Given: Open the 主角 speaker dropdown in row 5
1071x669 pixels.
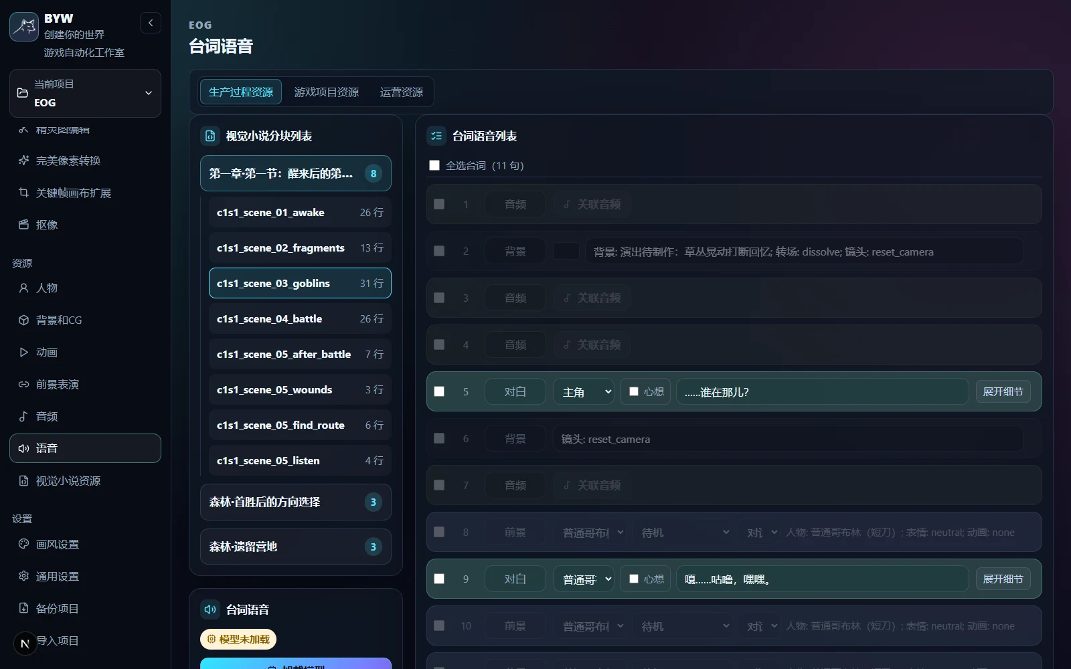Looking at the screenshot, I should click(584, 391).
